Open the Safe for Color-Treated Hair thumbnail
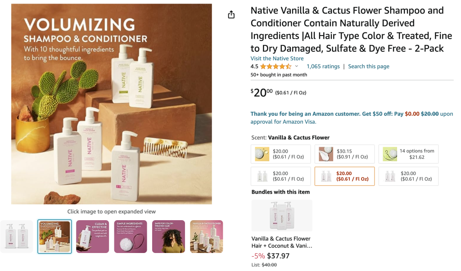461x271 pixels. (168, 237)
